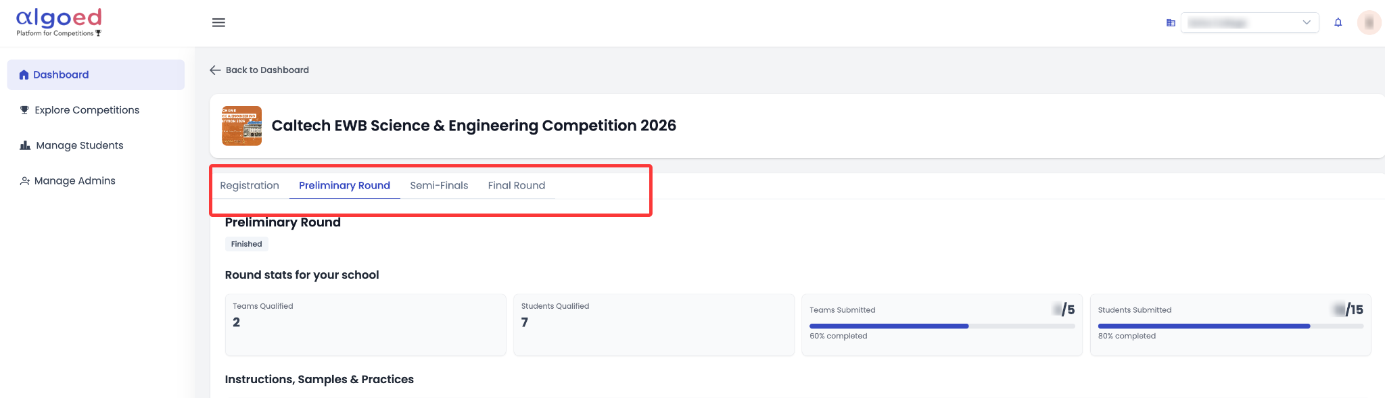The height and width of the screenshot is (398, 1385).
Task: Click the Caltech EWB competition thumbnail
Action: (x=242, y=126)
